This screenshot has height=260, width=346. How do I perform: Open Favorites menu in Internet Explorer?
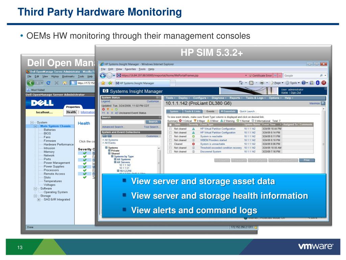130,69
